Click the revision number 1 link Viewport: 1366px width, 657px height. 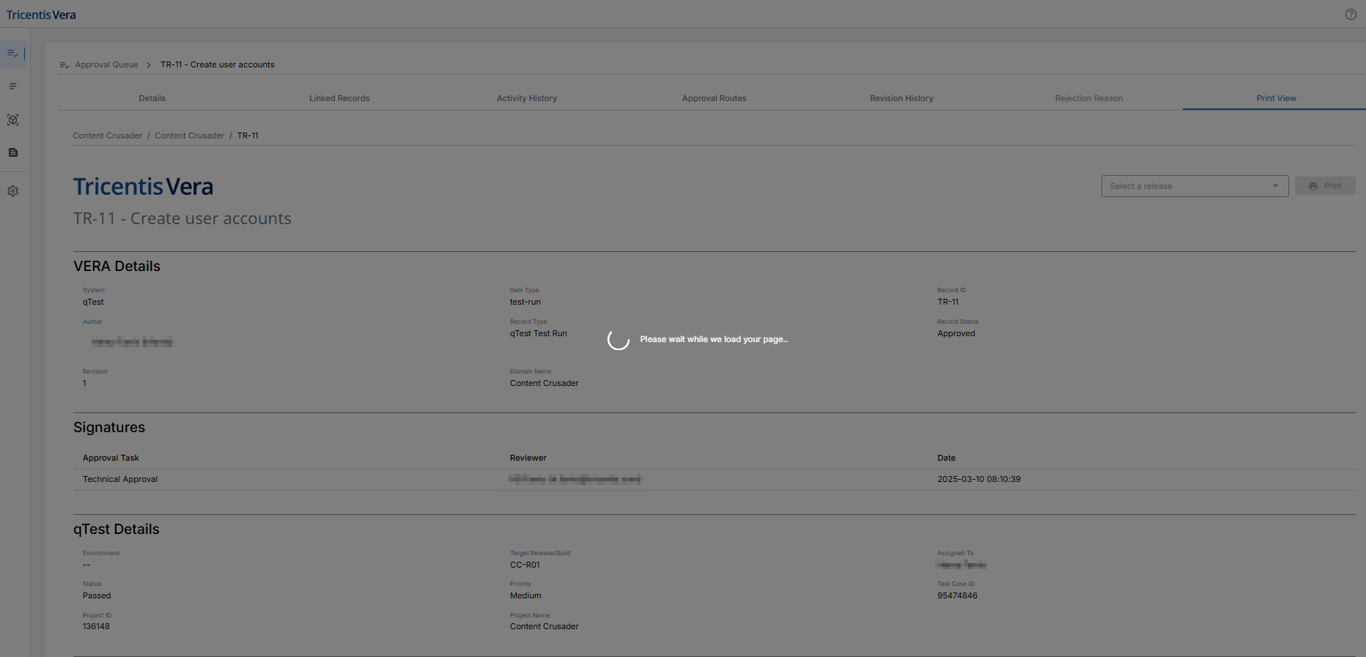[85, 383]
